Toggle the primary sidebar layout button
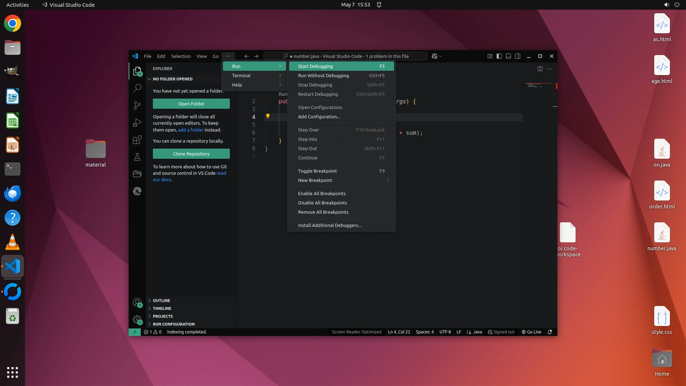 pyautogui.click(x=499, y=56)
